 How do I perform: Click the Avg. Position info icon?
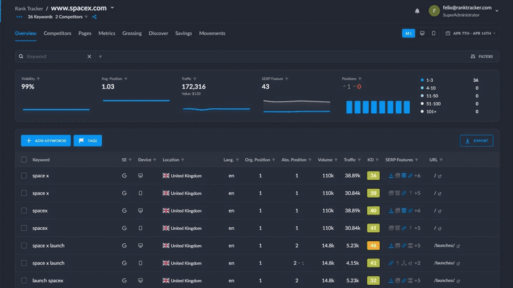(x=126, y=79)
